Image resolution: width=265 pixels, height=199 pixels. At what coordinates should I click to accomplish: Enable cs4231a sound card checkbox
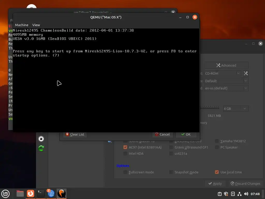click(x=171, y=153)
